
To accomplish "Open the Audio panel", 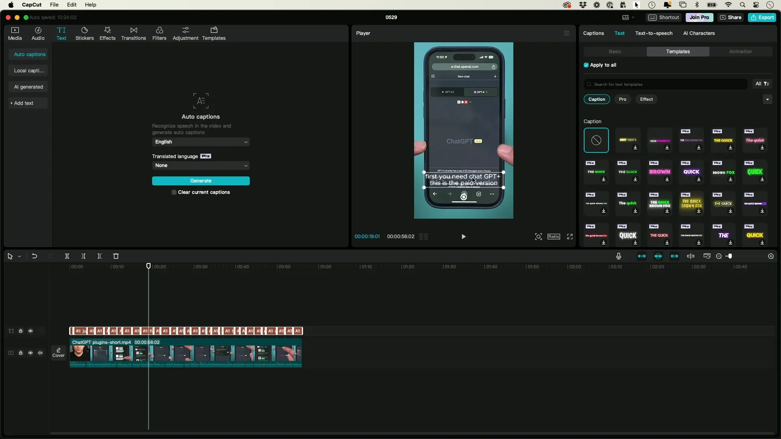I will (x=38, y=33).
